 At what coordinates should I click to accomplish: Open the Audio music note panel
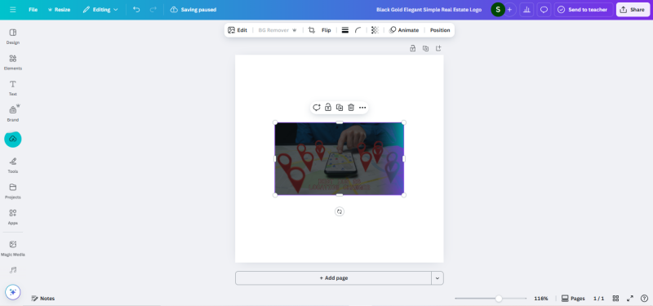[x=13, y=270]
